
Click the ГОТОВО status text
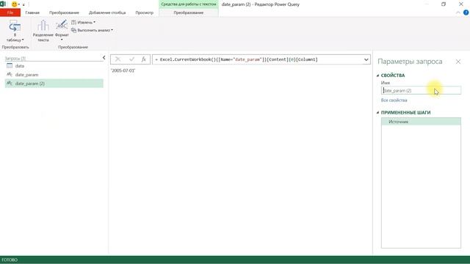click(x=10, y=260)
